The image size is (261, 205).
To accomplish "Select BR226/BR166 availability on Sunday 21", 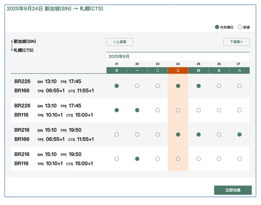I will tap(117, 86).
